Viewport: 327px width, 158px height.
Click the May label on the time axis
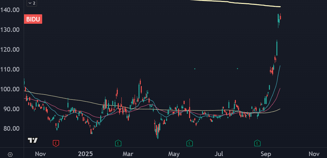click(x=174, y=154)
